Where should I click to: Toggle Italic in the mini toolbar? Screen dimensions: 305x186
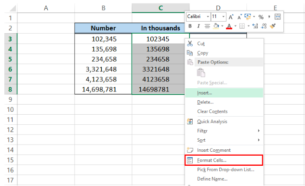199,26
